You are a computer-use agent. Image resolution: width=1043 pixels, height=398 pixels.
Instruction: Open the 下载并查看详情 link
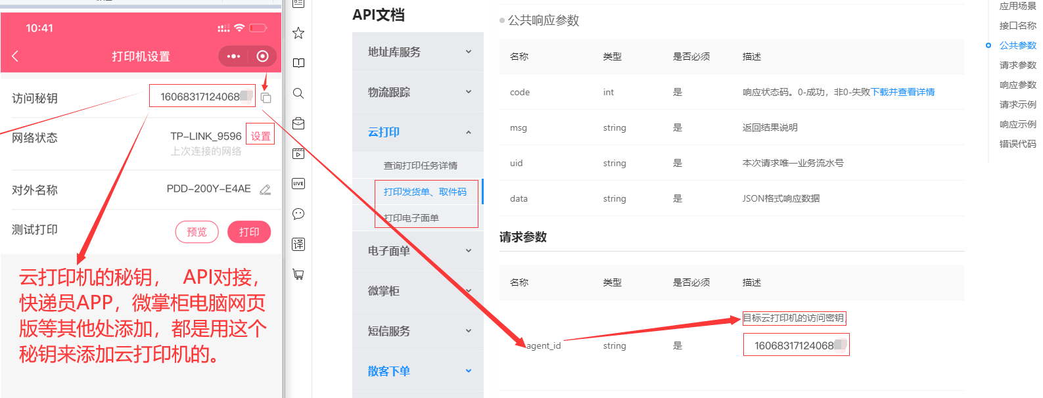point(902,92)
